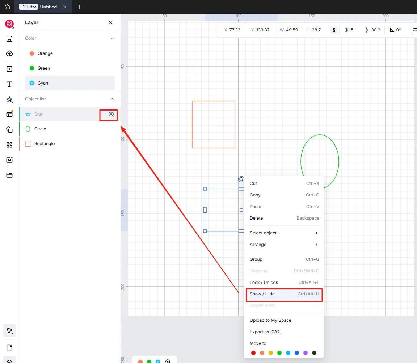Click the save file icon
The height and width of the screenshot is (363, 417).
[9, 39]
